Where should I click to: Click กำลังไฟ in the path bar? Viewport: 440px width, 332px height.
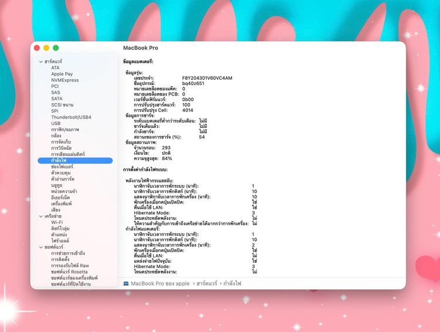tap(232, 283)
